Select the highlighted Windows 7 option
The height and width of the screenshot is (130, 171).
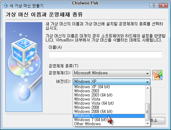[109, 116]
